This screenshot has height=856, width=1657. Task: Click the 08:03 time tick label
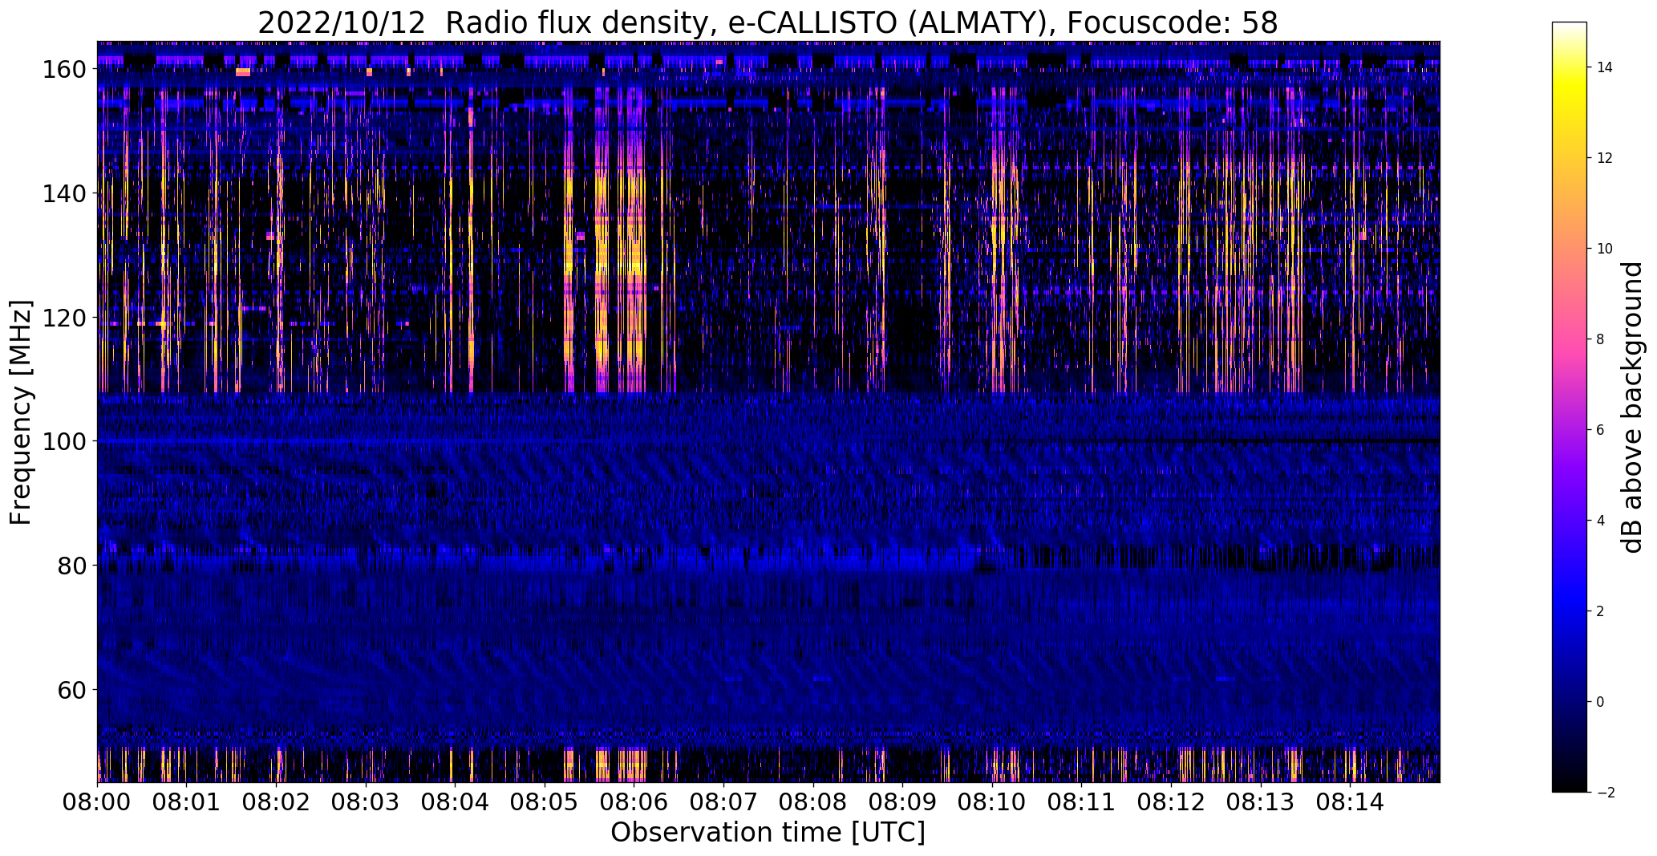(x=367, y=801)
